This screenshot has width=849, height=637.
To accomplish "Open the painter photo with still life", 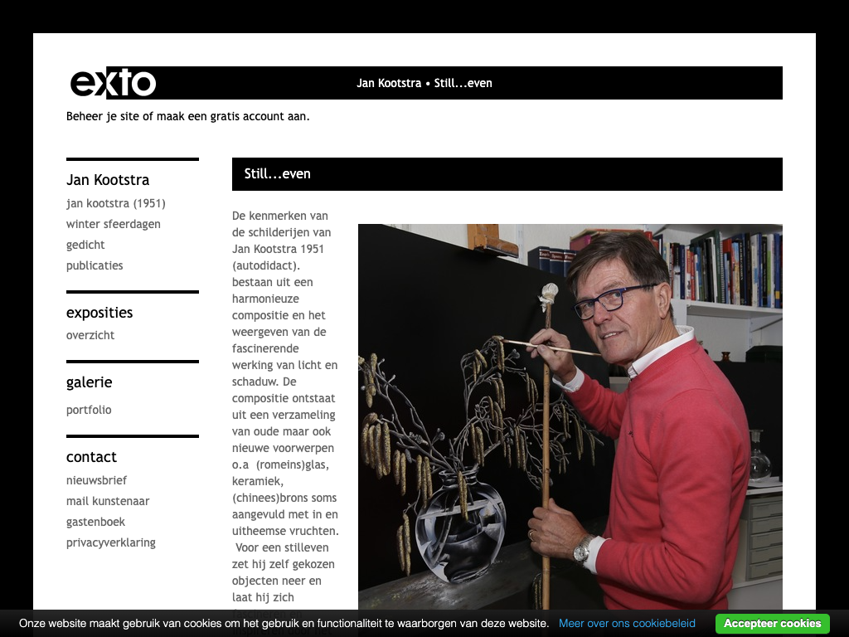I will click(x=570, y=417).
